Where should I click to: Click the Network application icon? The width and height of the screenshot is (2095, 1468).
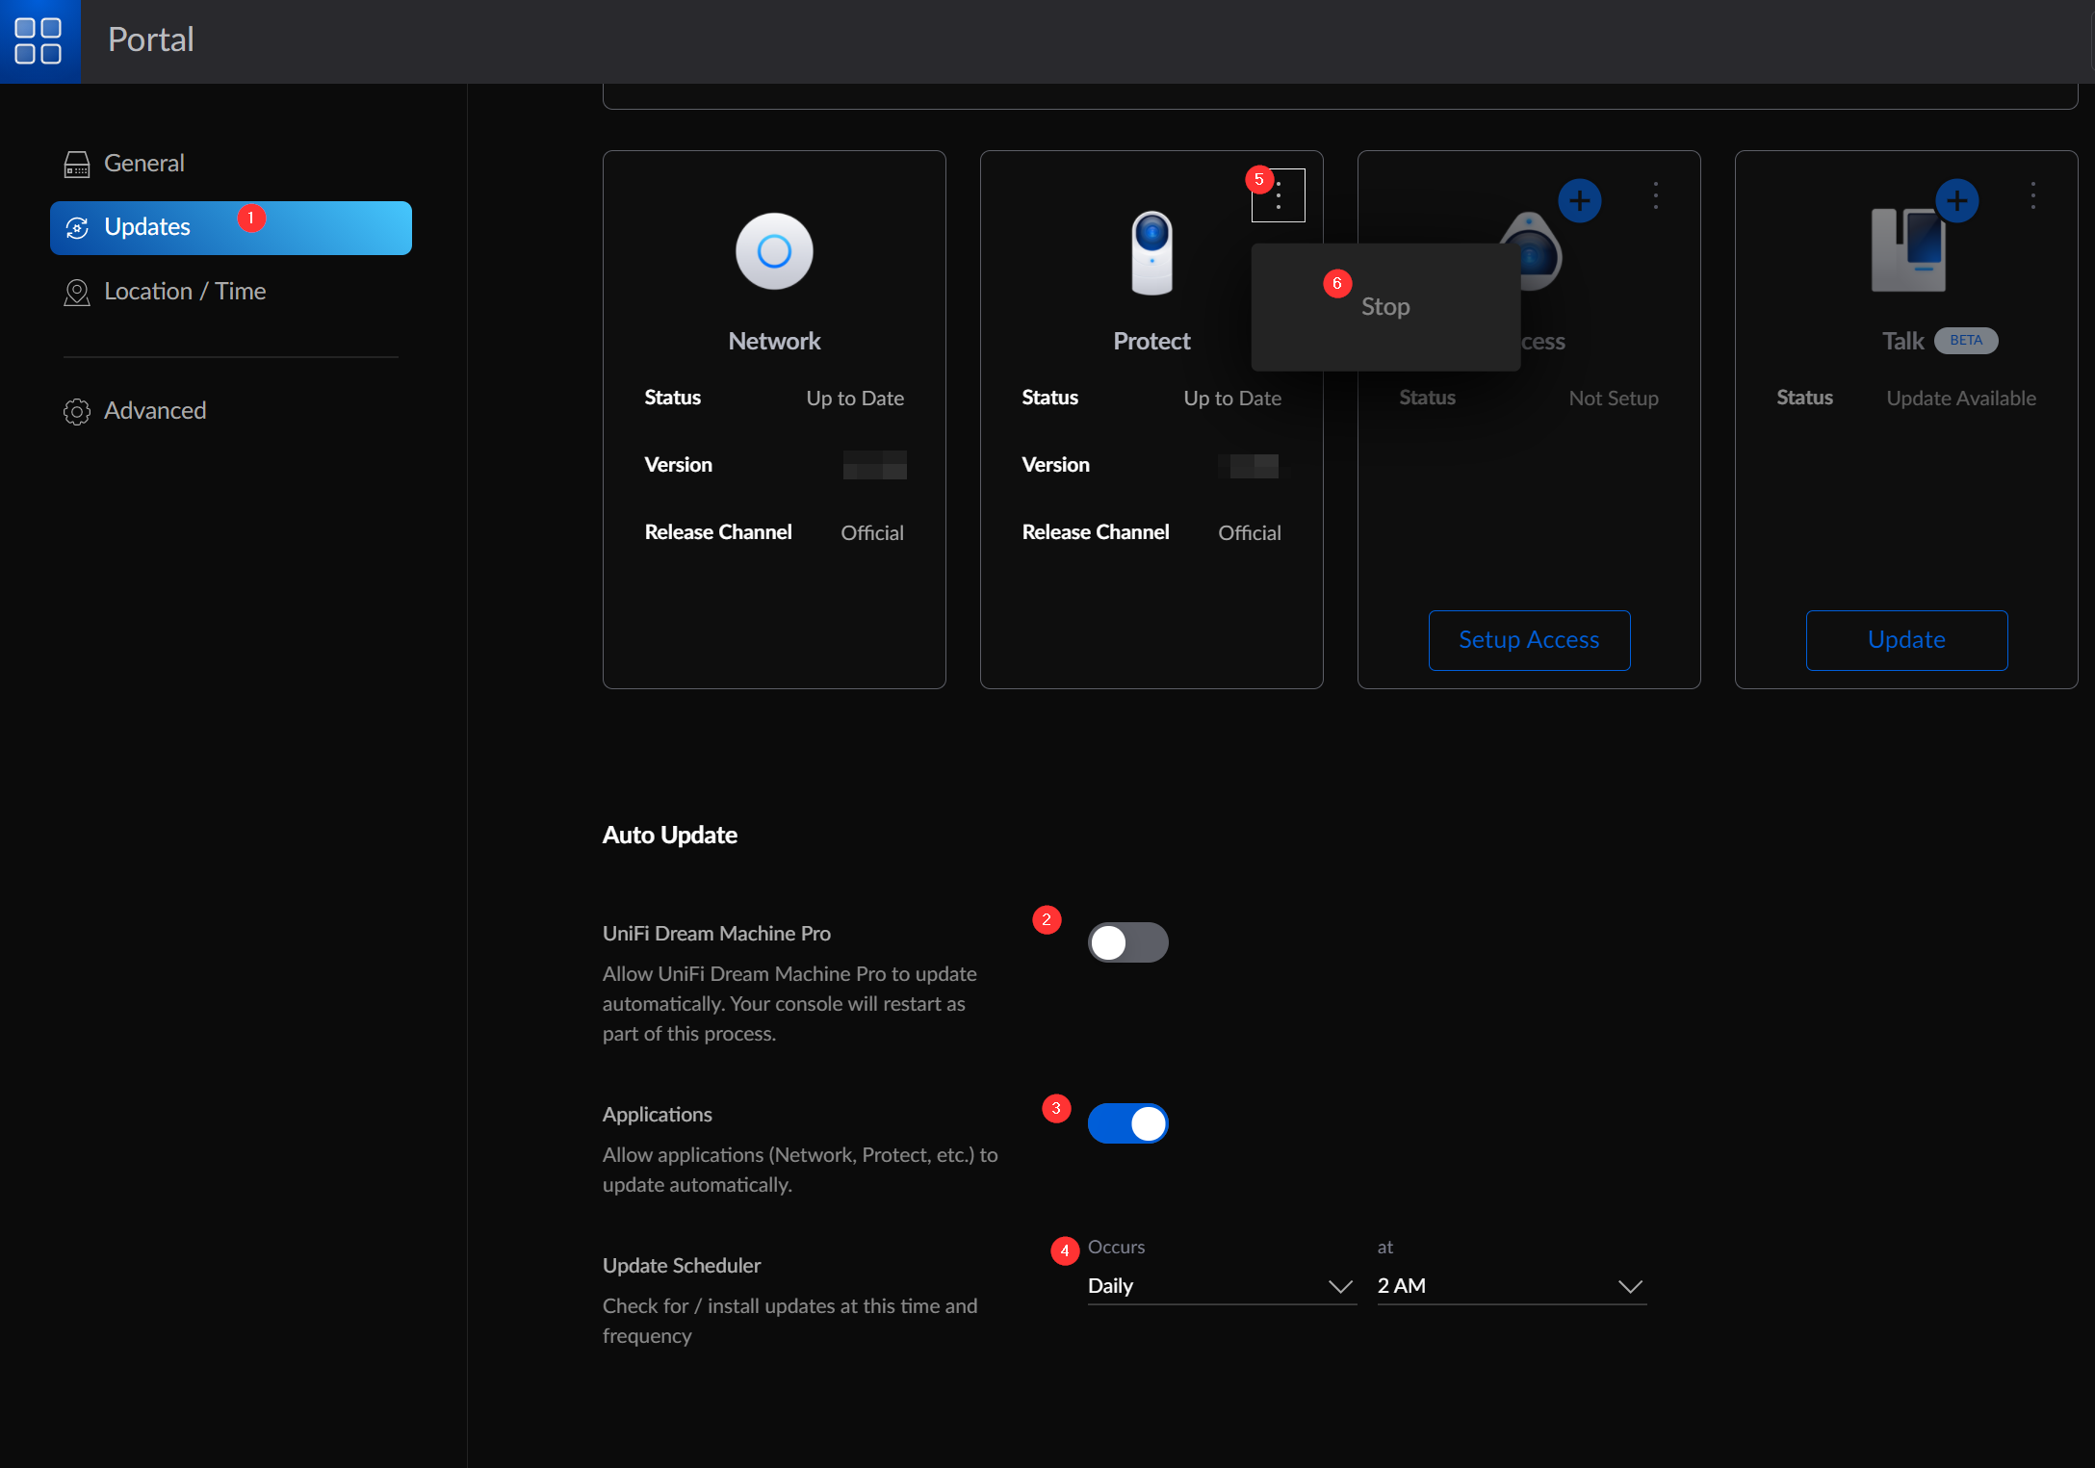774,251
